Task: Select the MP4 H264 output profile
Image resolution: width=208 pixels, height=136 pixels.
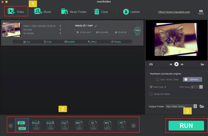Action: [x=22, y=125]
